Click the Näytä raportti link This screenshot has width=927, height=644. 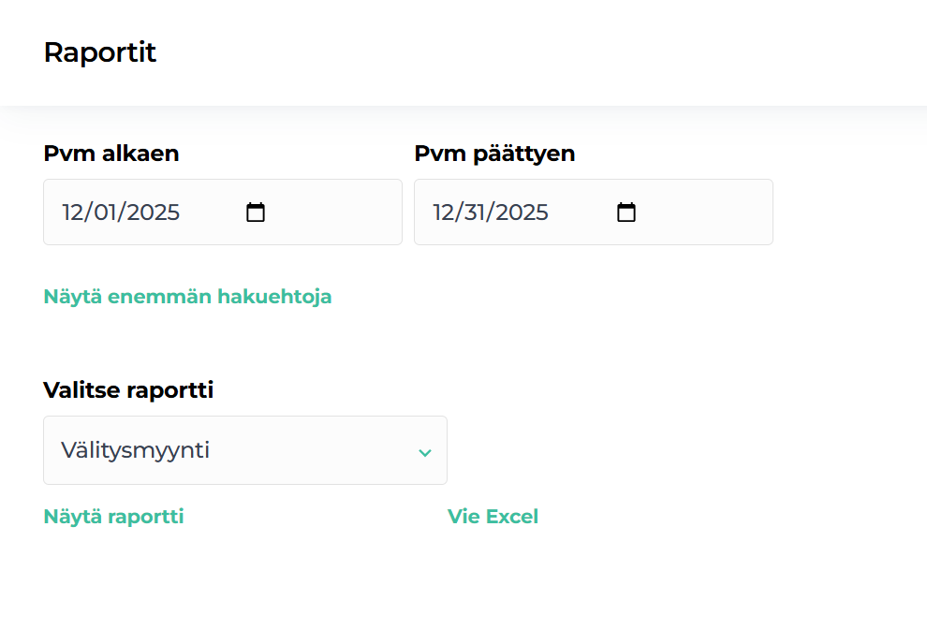click(113, 517)
